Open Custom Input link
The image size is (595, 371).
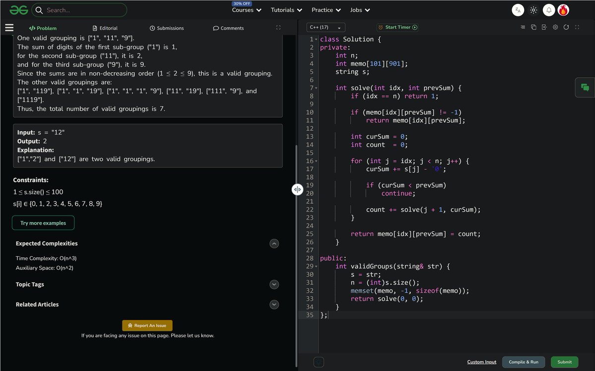[481, 362]
